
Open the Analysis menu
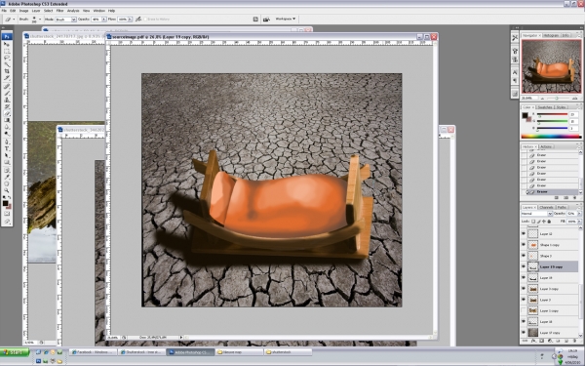click(x=73, y=11)
